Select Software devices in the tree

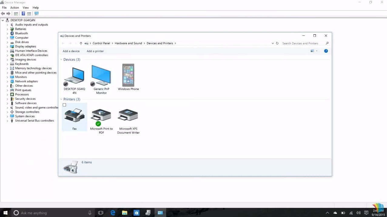click(x=26, y=103)
